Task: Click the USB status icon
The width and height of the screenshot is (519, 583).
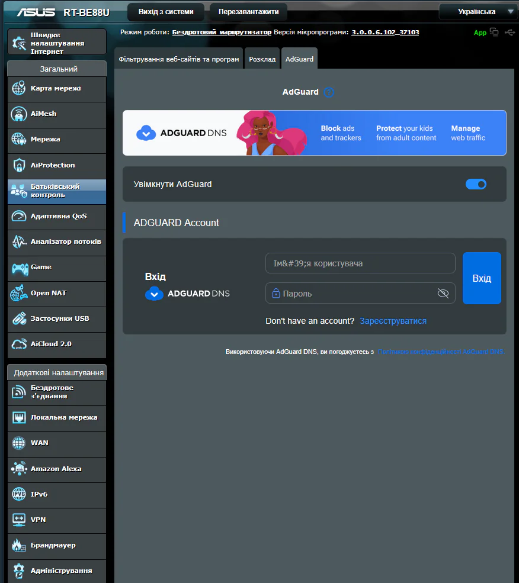Action: pos(510,33)
